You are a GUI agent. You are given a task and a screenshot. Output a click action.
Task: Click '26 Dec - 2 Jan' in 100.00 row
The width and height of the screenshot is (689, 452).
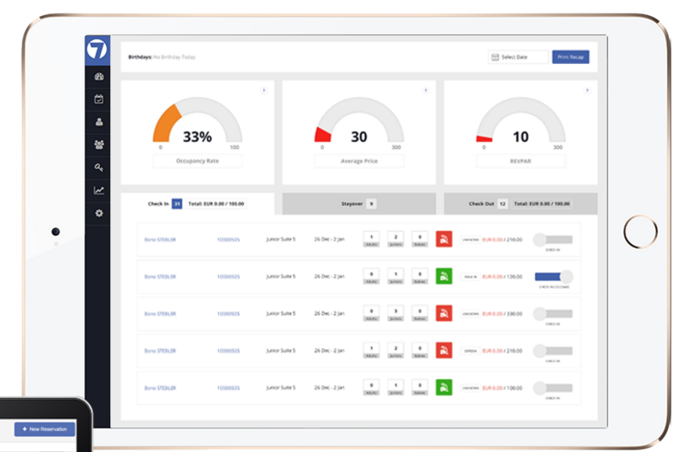329,388
